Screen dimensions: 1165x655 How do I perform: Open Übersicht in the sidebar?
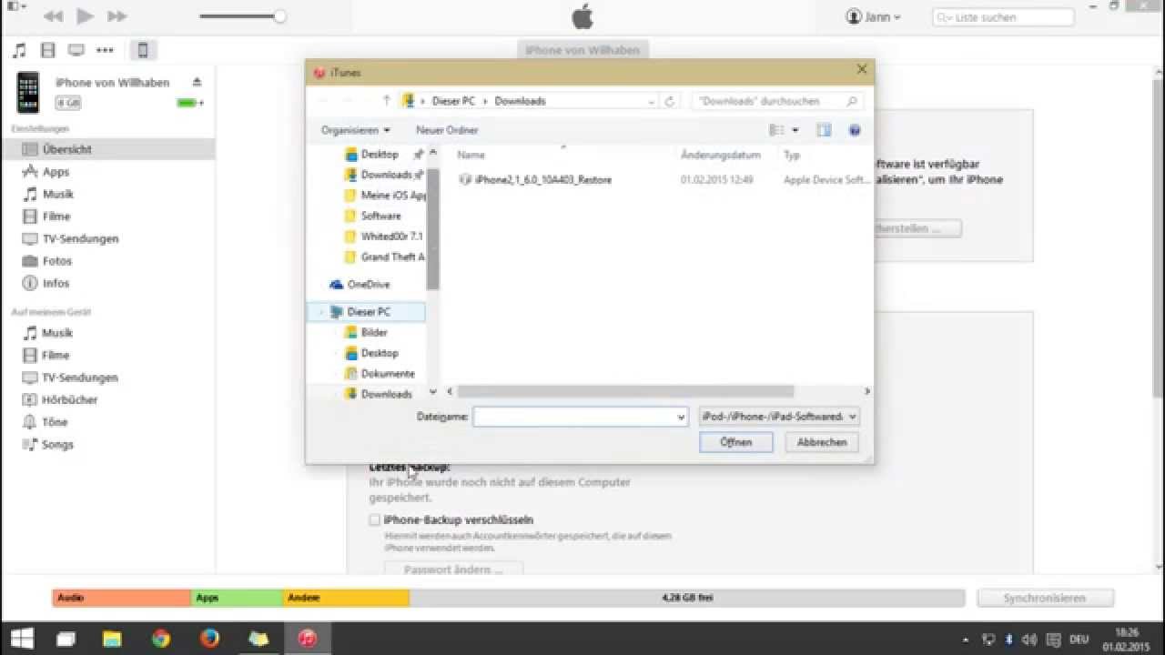[x=107, y=149]
